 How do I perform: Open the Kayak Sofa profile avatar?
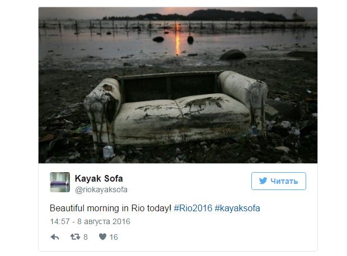click(60, 182)
